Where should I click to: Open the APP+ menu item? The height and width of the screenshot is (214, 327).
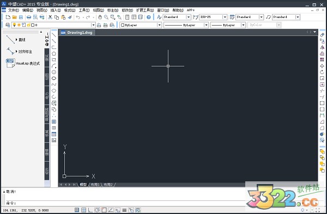tap(191, 10)
